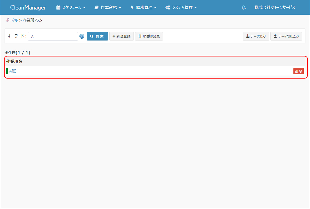Viewport: 310px width, 209px height.
Task: Focus the キーワード input field
Action: point(53,36)
